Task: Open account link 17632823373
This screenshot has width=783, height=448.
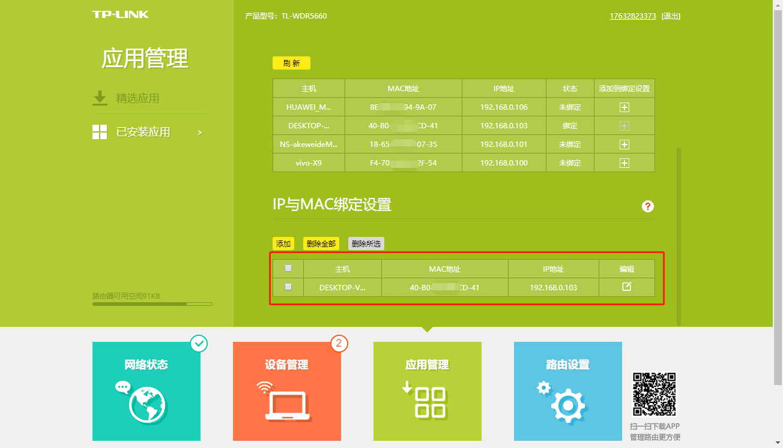Action: point(633,16)
